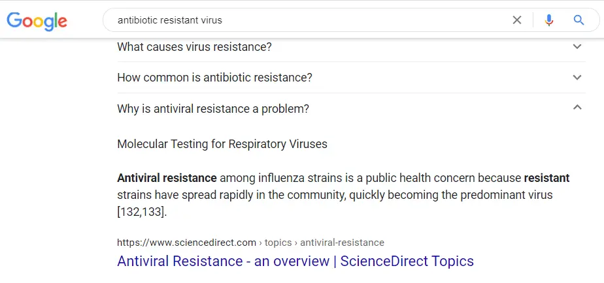Click the bold word "resistant" in the snippet
The height and width of the screenshot is (283, 604).
(546, 178)
